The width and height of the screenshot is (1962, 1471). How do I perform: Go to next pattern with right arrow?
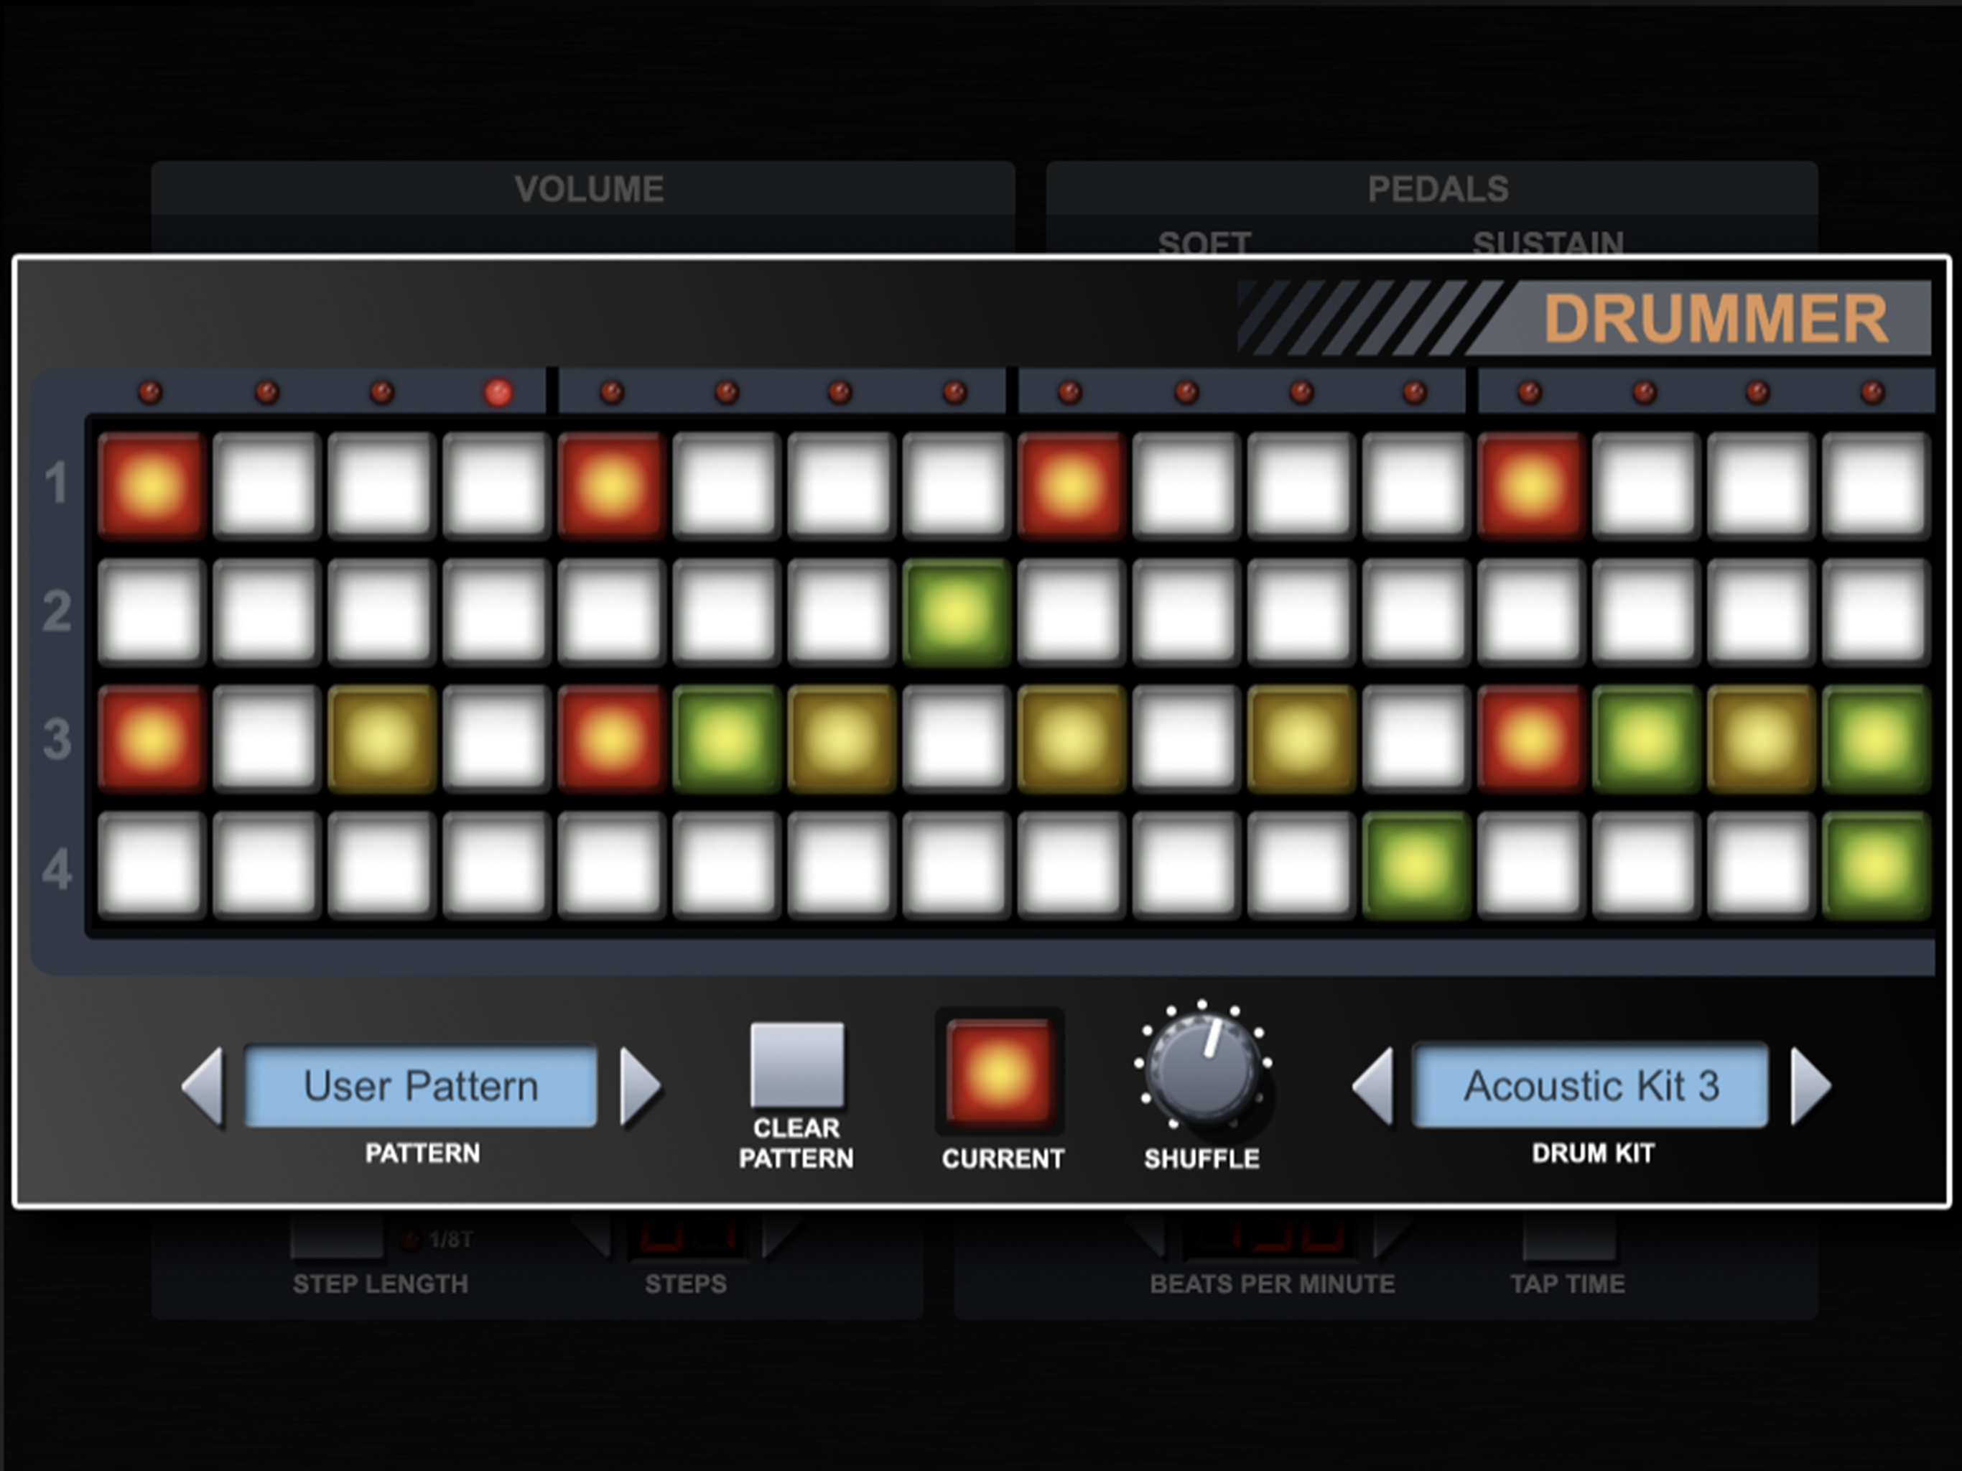click(639, 1087)
